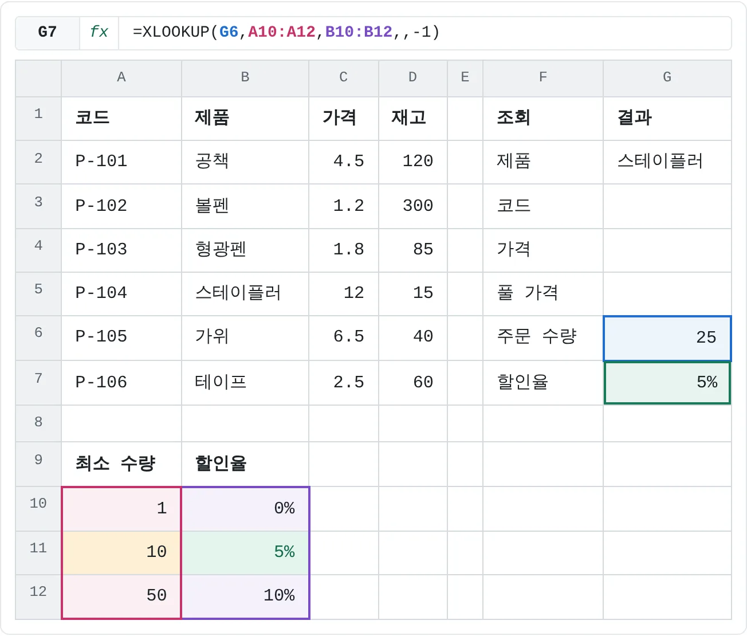Click the fx function icon
Image resolution: width=747 pixels, height=636 pixels.
(x=99, y=32)
